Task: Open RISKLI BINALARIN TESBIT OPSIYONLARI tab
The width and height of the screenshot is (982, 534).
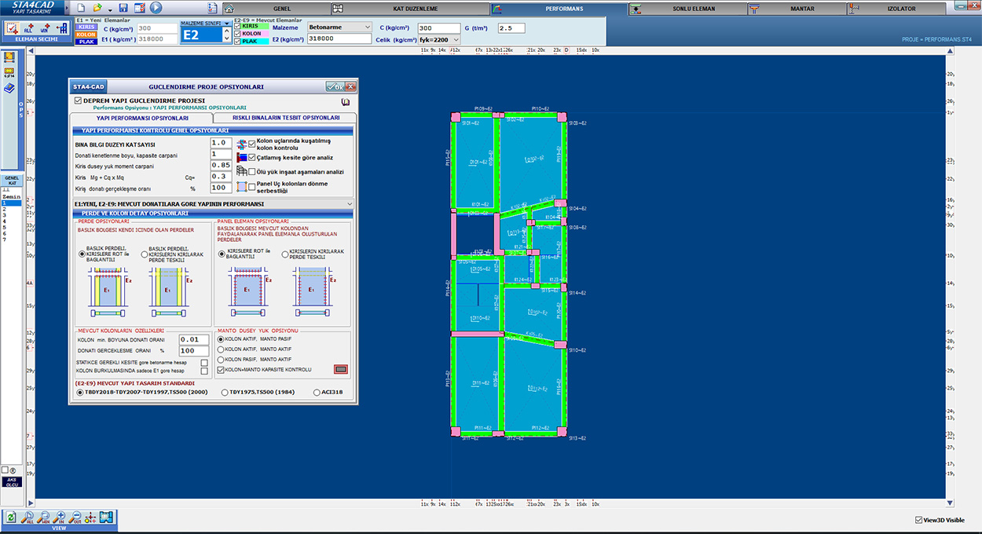Action: [285, 118]
